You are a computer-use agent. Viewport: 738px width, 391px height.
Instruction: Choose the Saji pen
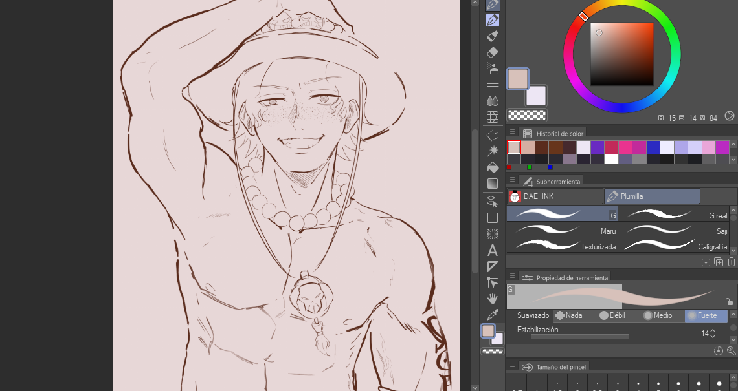point(673,230)
